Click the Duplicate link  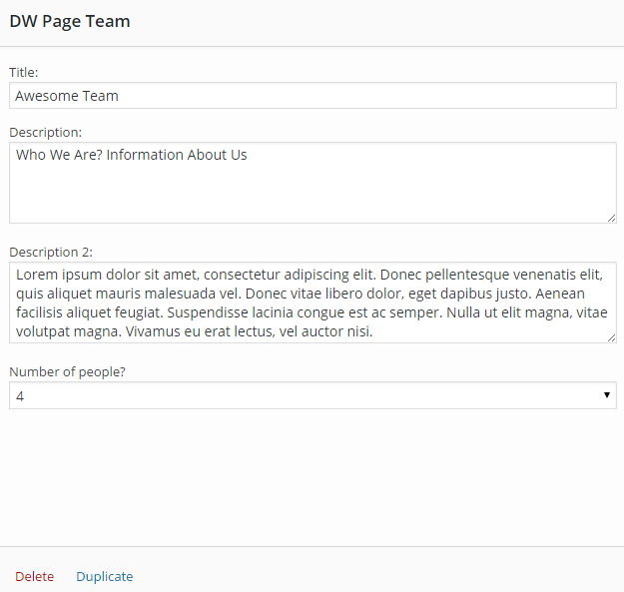click(x=105, y=576)
